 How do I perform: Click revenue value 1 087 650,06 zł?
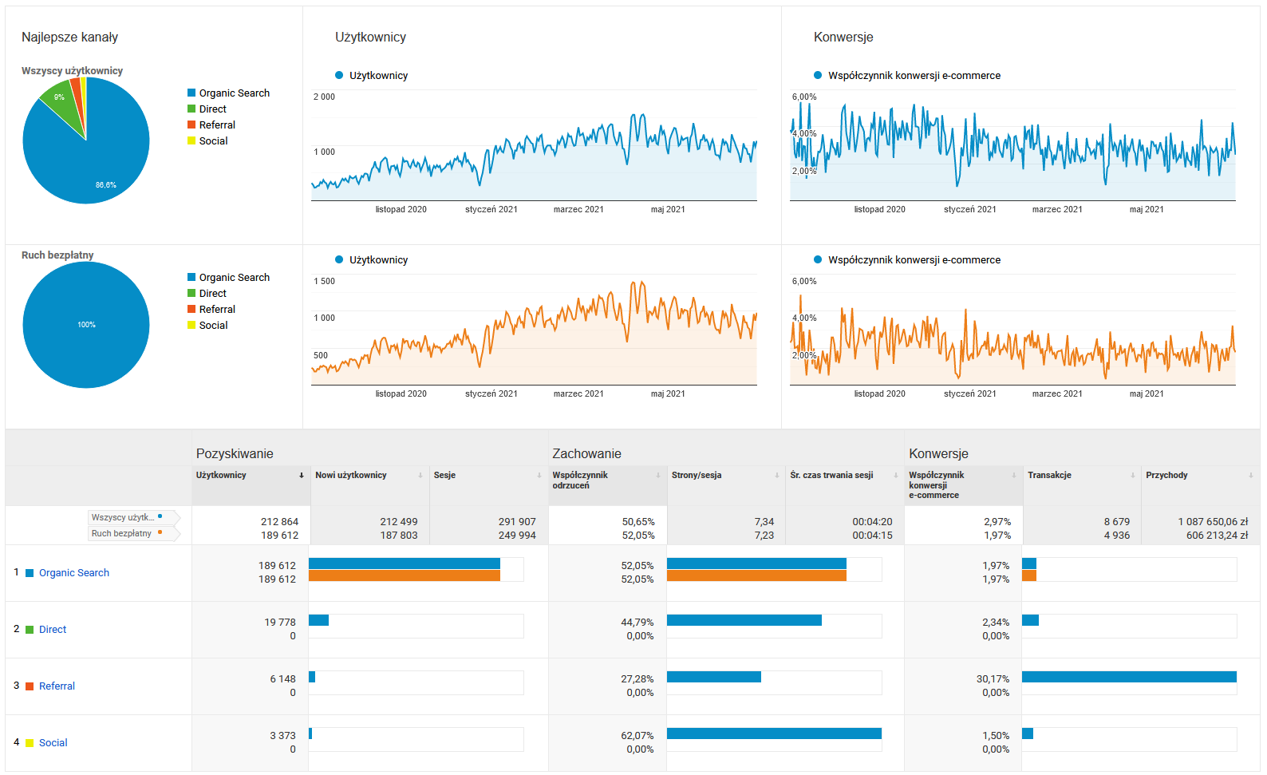(1213, 522)
